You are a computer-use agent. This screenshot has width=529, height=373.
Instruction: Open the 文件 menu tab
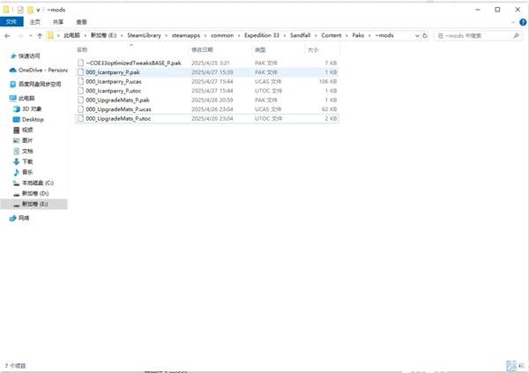click(11, 21)
